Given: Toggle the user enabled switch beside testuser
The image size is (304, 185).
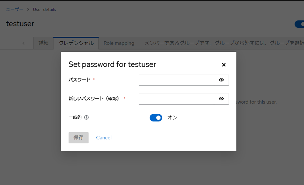Looking at the screenshot, I should 299,24.
